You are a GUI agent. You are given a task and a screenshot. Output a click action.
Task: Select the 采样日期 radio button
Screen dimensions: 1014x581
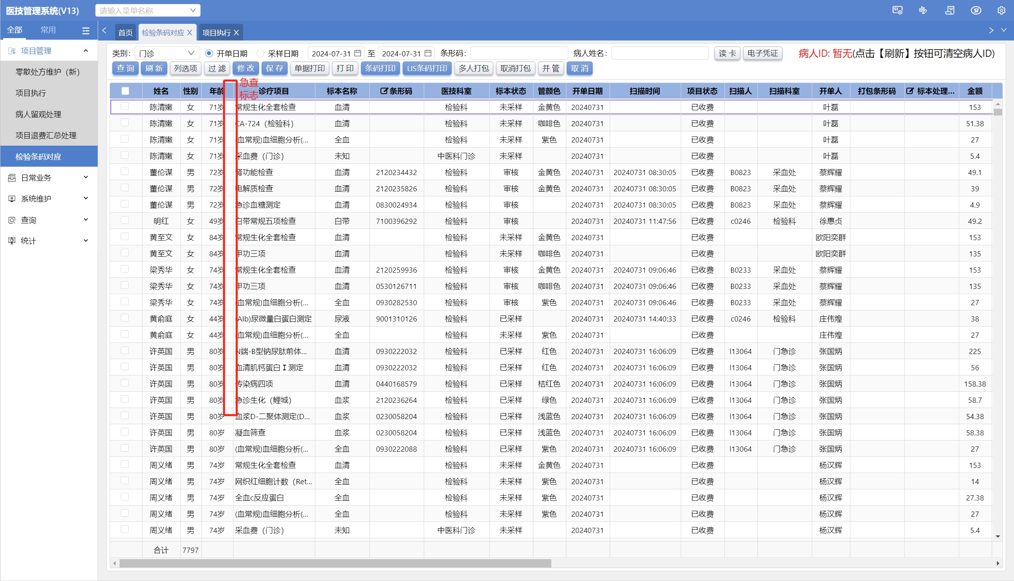[261, 53]
